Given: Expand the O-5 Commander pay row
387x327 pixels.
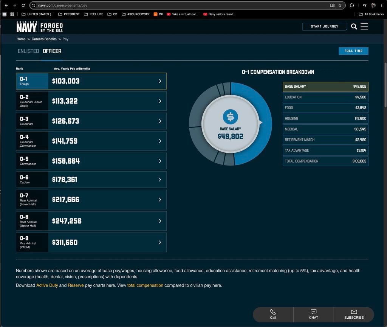Looking at the screenshot, I should click(x=91, y=161).
